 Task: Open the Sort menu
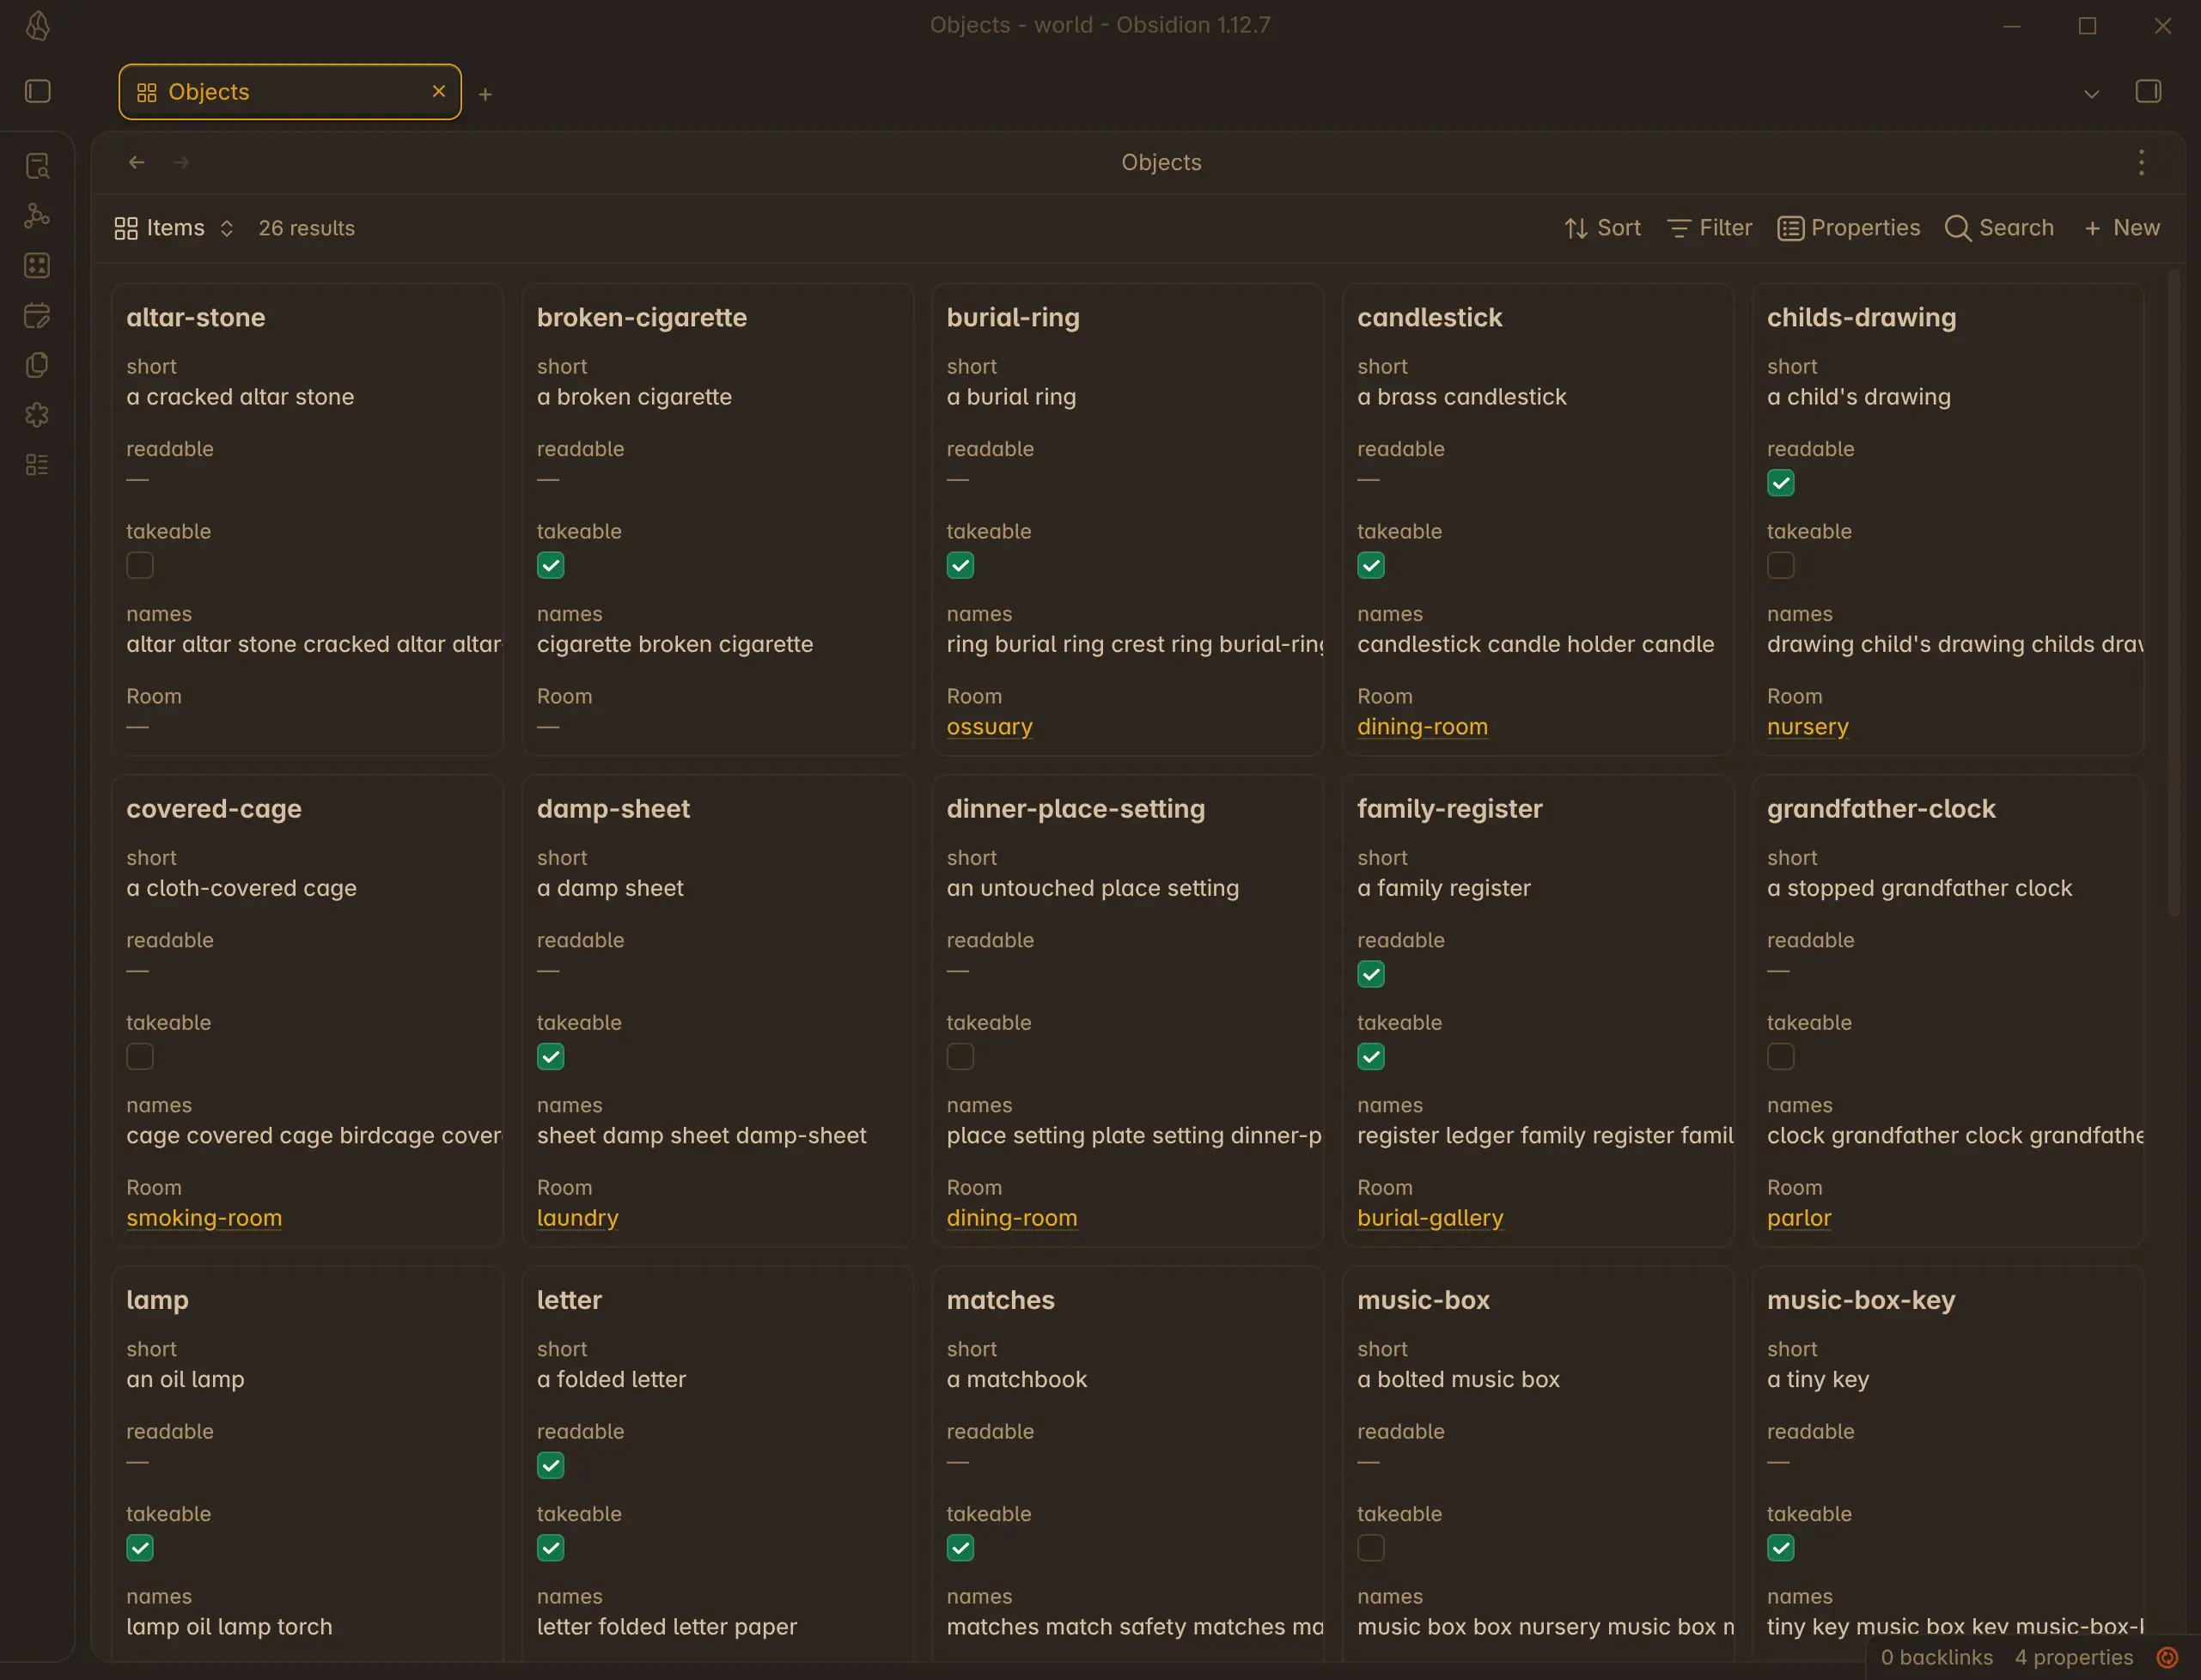[1602, 228]
